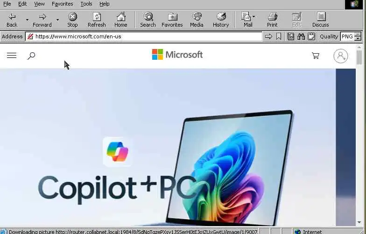
Task: Open the shopping cart
Action: coord(316,56)
